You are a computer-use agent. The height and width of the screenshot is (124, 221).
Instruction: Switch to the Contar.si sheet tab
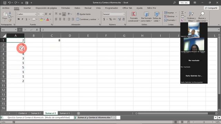(22, 113)
